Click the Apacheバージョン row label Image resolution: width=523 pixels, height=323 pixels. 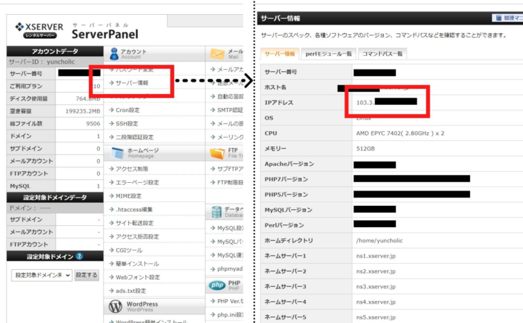pyautogui.click(x=289, y=164)
